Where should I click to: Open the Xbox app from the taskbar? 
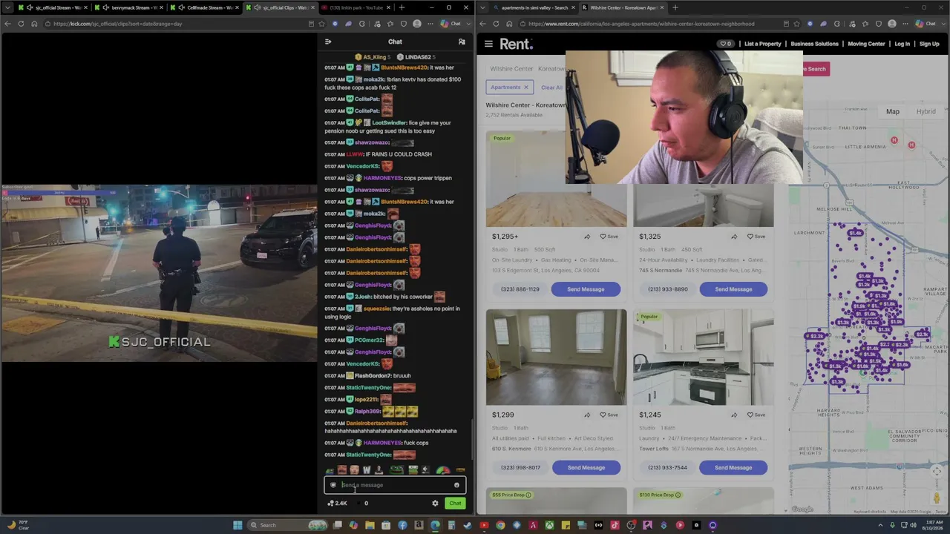[x=549, y=525]
